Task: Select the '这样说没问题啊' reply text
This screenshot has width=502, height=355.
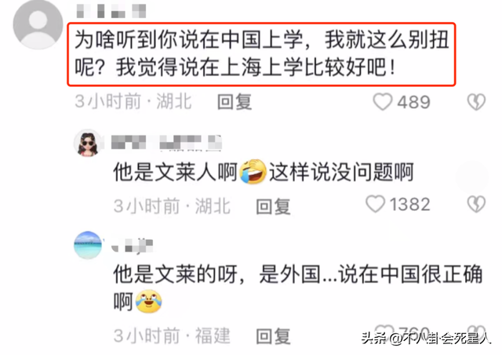Action: point(341,172)
